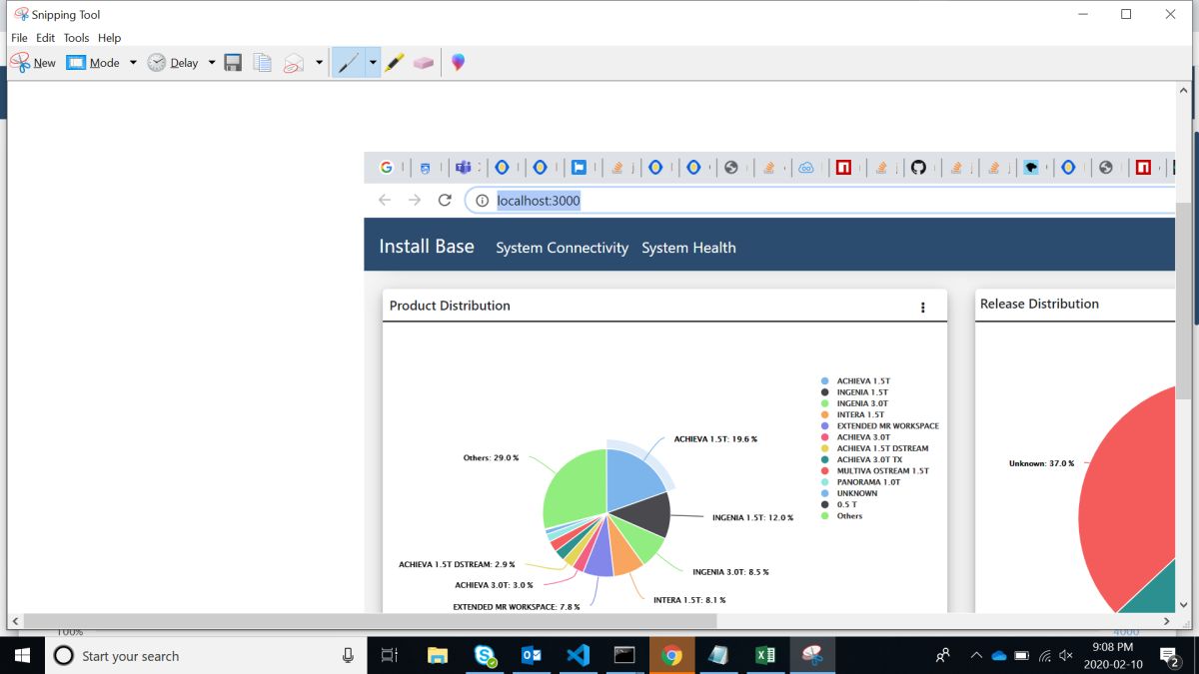Image resolution: width=1199 pixels, height=674 pixels.
Task: Click the 'INGENIA 3.0T: 8.5 %' label
Action: 730,572
